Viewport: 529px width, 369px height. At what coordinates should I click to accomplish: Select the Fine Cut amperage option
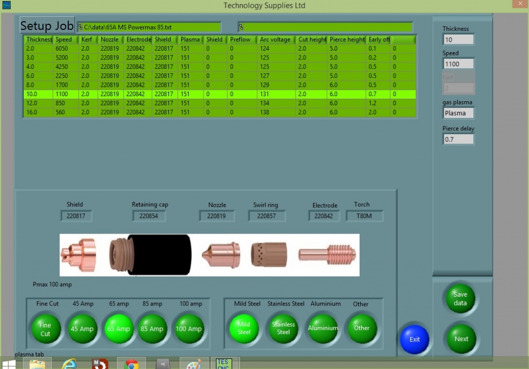45,329
